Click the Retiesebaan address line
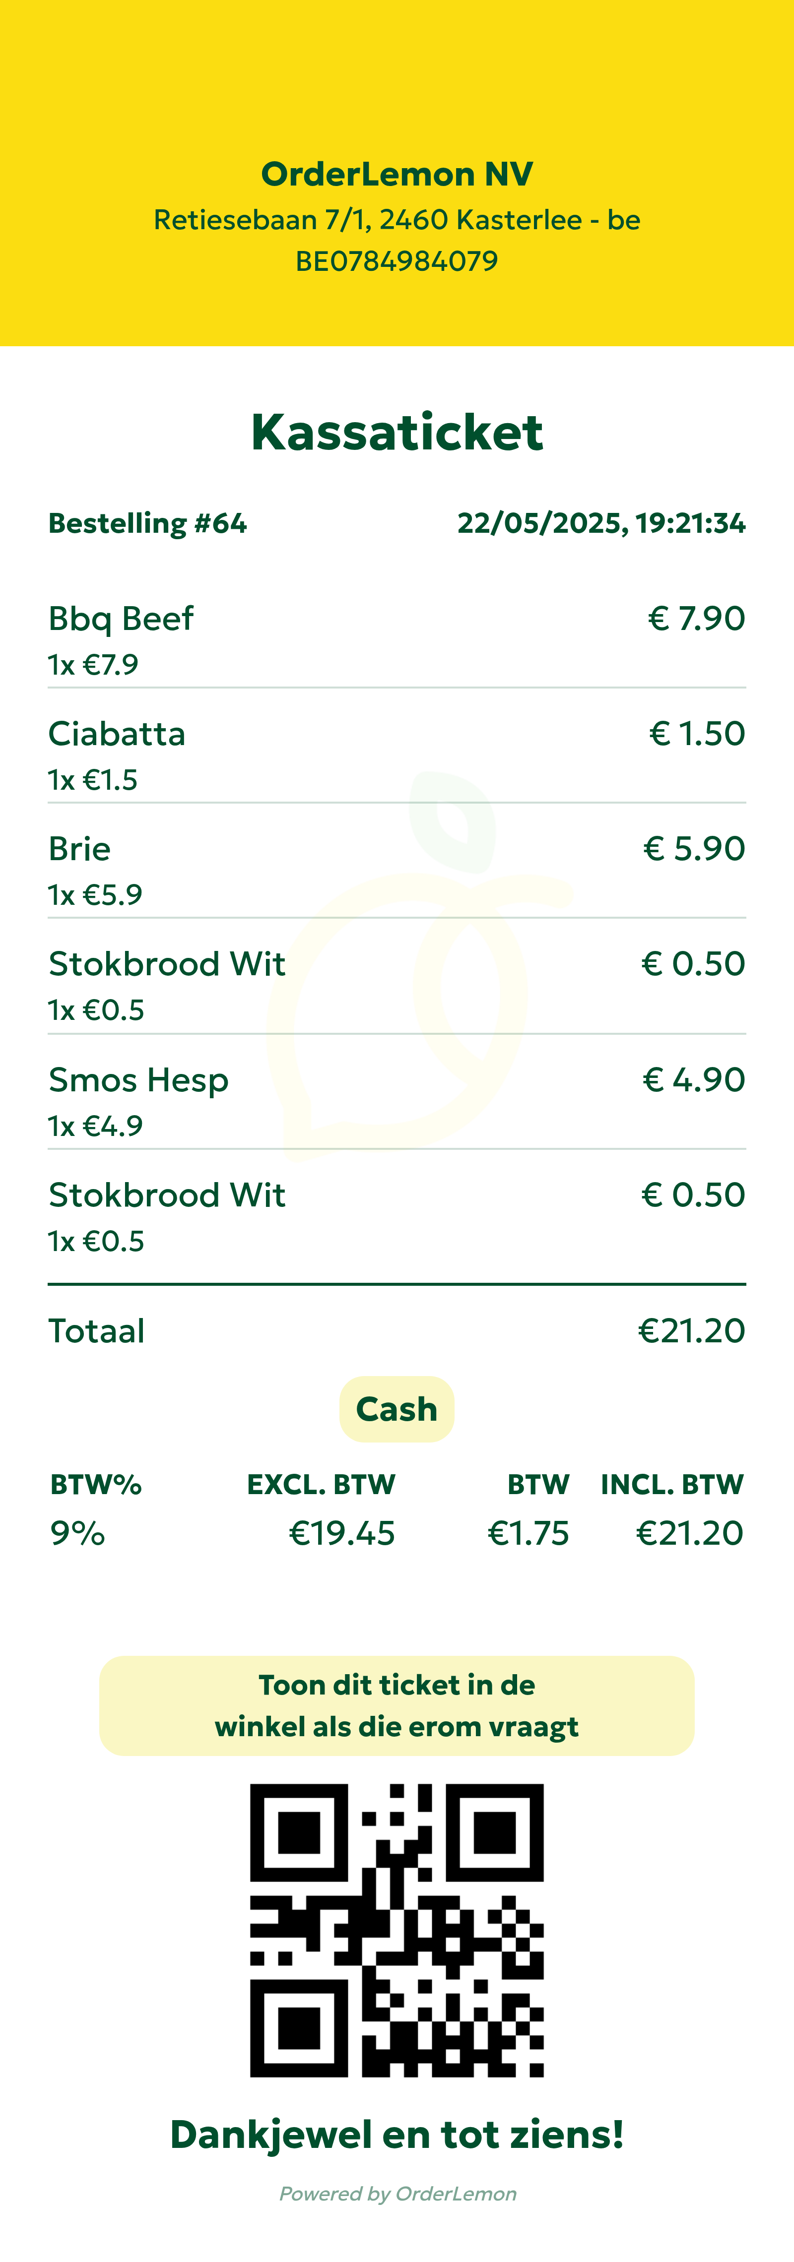This screenshot has height=2262, width=794. (397, 220)
